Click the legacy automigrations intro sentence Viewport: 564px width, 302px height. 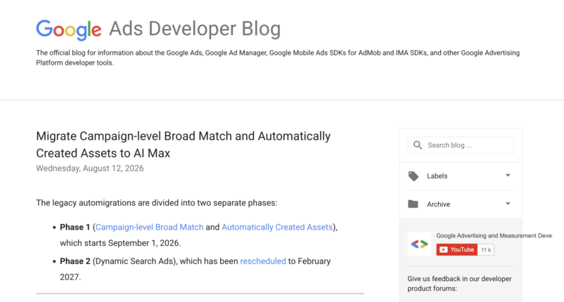156,203
